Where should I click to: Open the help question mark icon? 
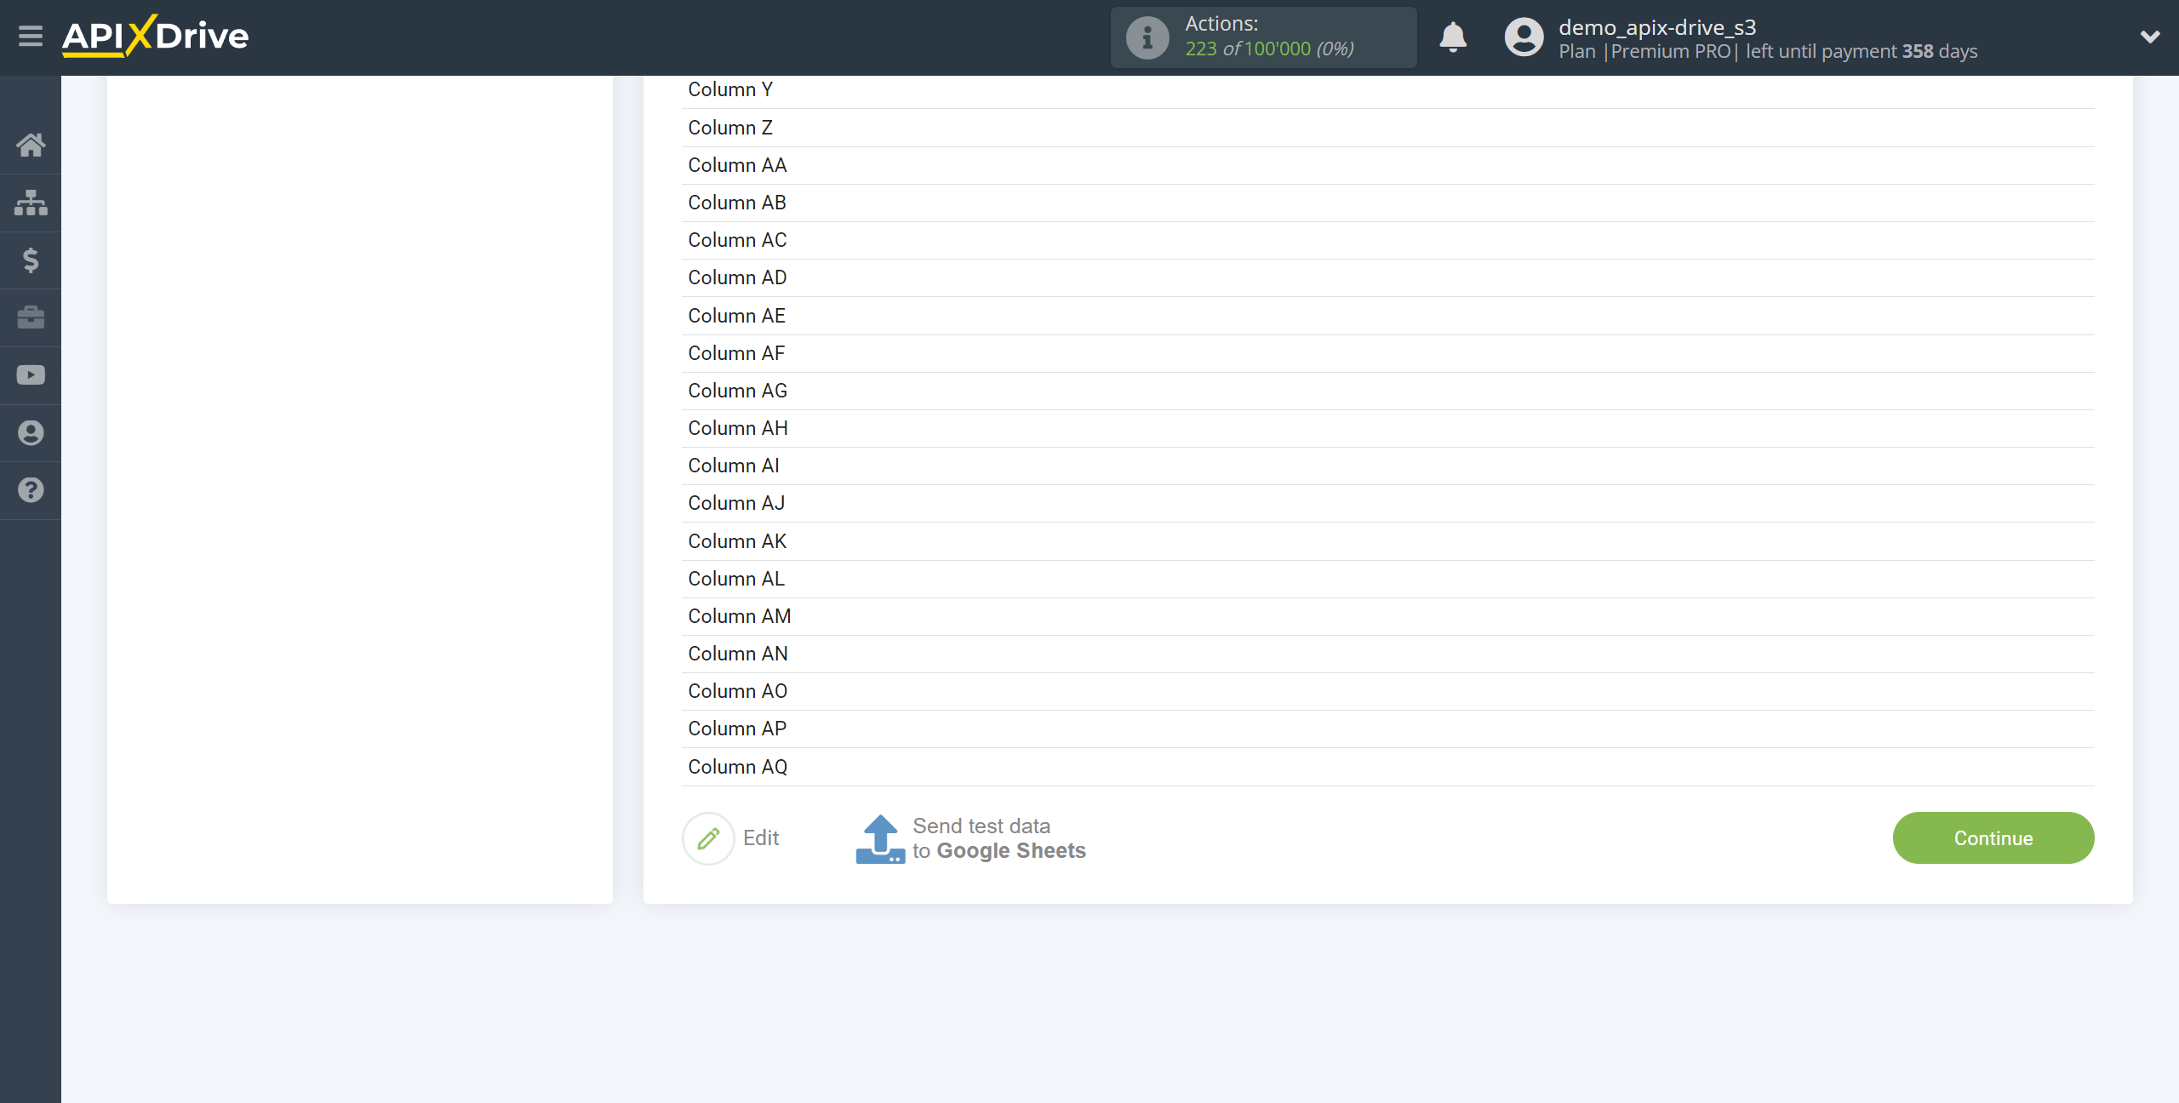point(31,490)
